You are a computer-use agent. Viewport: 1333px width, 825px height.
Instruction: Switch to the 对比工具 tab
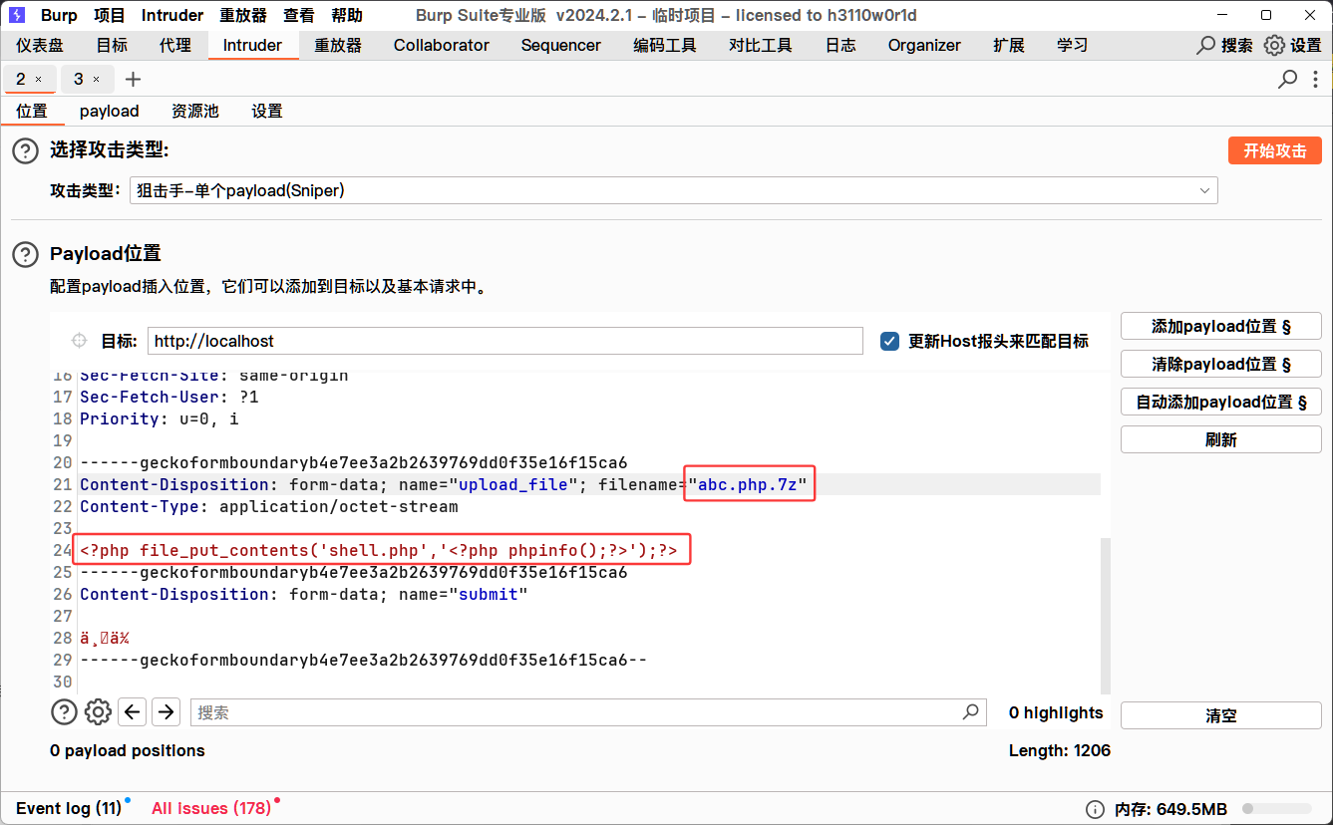[x=761, y=46]
